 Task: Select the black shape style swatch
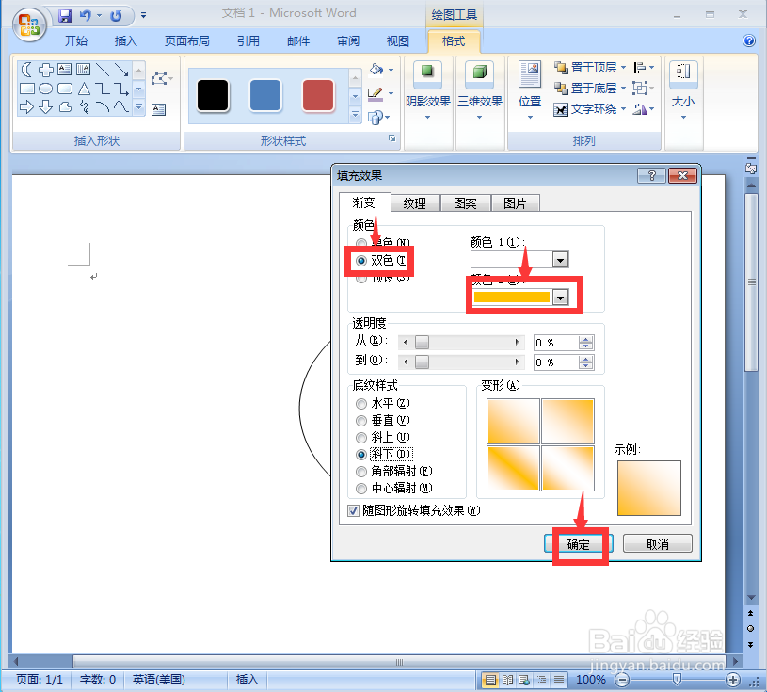(213, 95)
